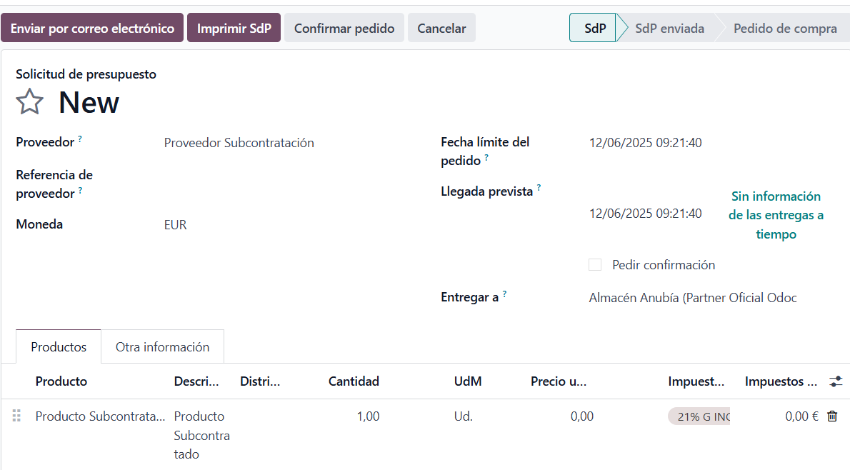Select the Pedido de compra status stage
This screenshot has height=470, width=850.
(x=785, y=28)
